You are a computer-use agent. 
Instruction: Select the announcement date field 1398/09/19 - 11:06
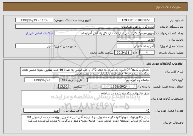(34, 20)
